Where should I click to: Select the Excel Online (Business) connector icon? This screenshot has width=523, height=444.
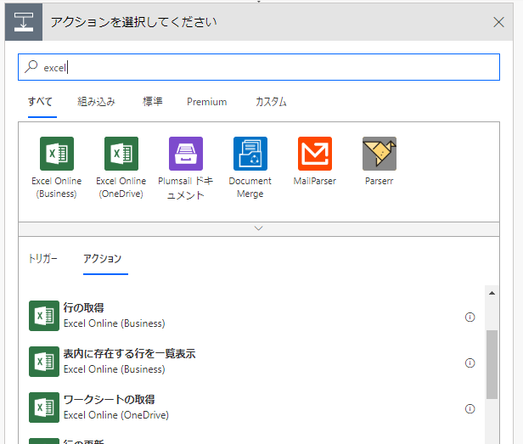click(x=57, y=154)
